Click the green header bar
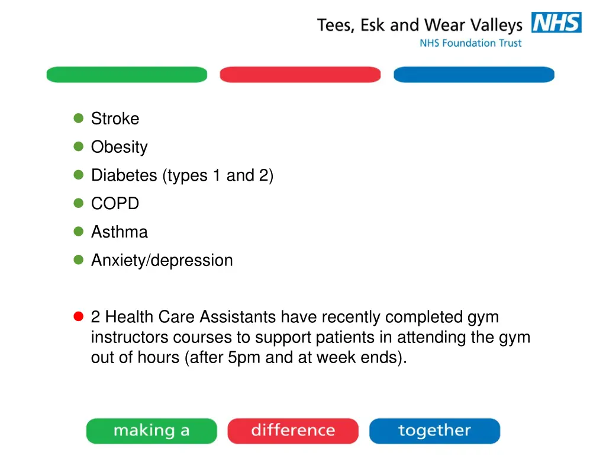 pyautogui.click(x=127, y=74)
